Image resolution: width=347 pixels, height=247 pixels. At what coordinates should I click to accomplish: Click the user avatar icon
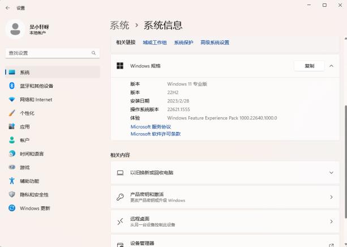point(15,29)
